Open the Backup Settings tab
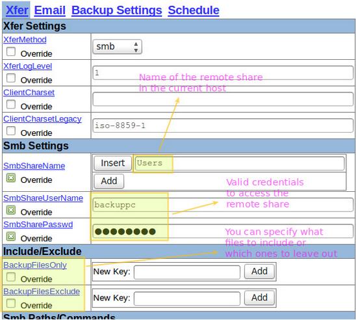This screenshot has width=356, height=320. pos(117,10)
